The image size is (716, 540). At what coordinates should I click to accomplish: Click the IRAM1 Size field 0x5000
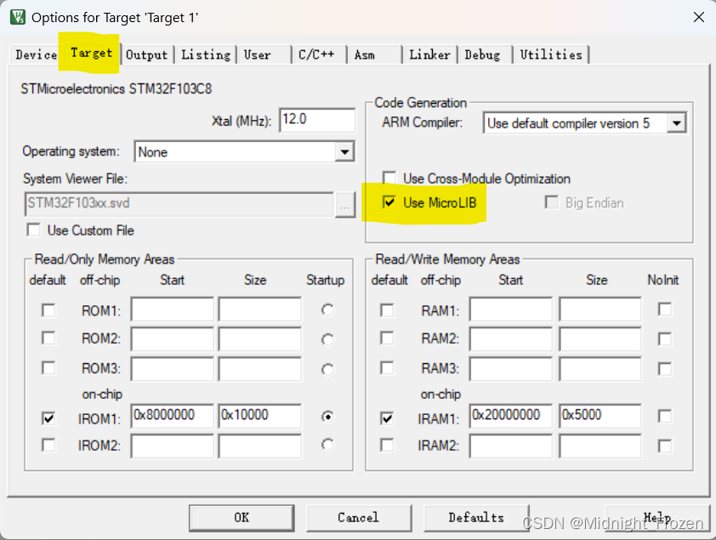pos(600,416)
